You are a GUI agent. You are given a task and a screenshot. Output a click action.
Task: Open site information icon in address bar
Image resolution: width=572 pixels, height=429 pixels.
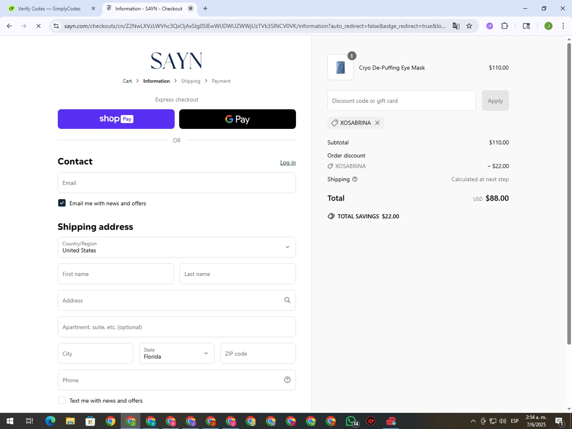pyautogui.click(x=56, y=26)
